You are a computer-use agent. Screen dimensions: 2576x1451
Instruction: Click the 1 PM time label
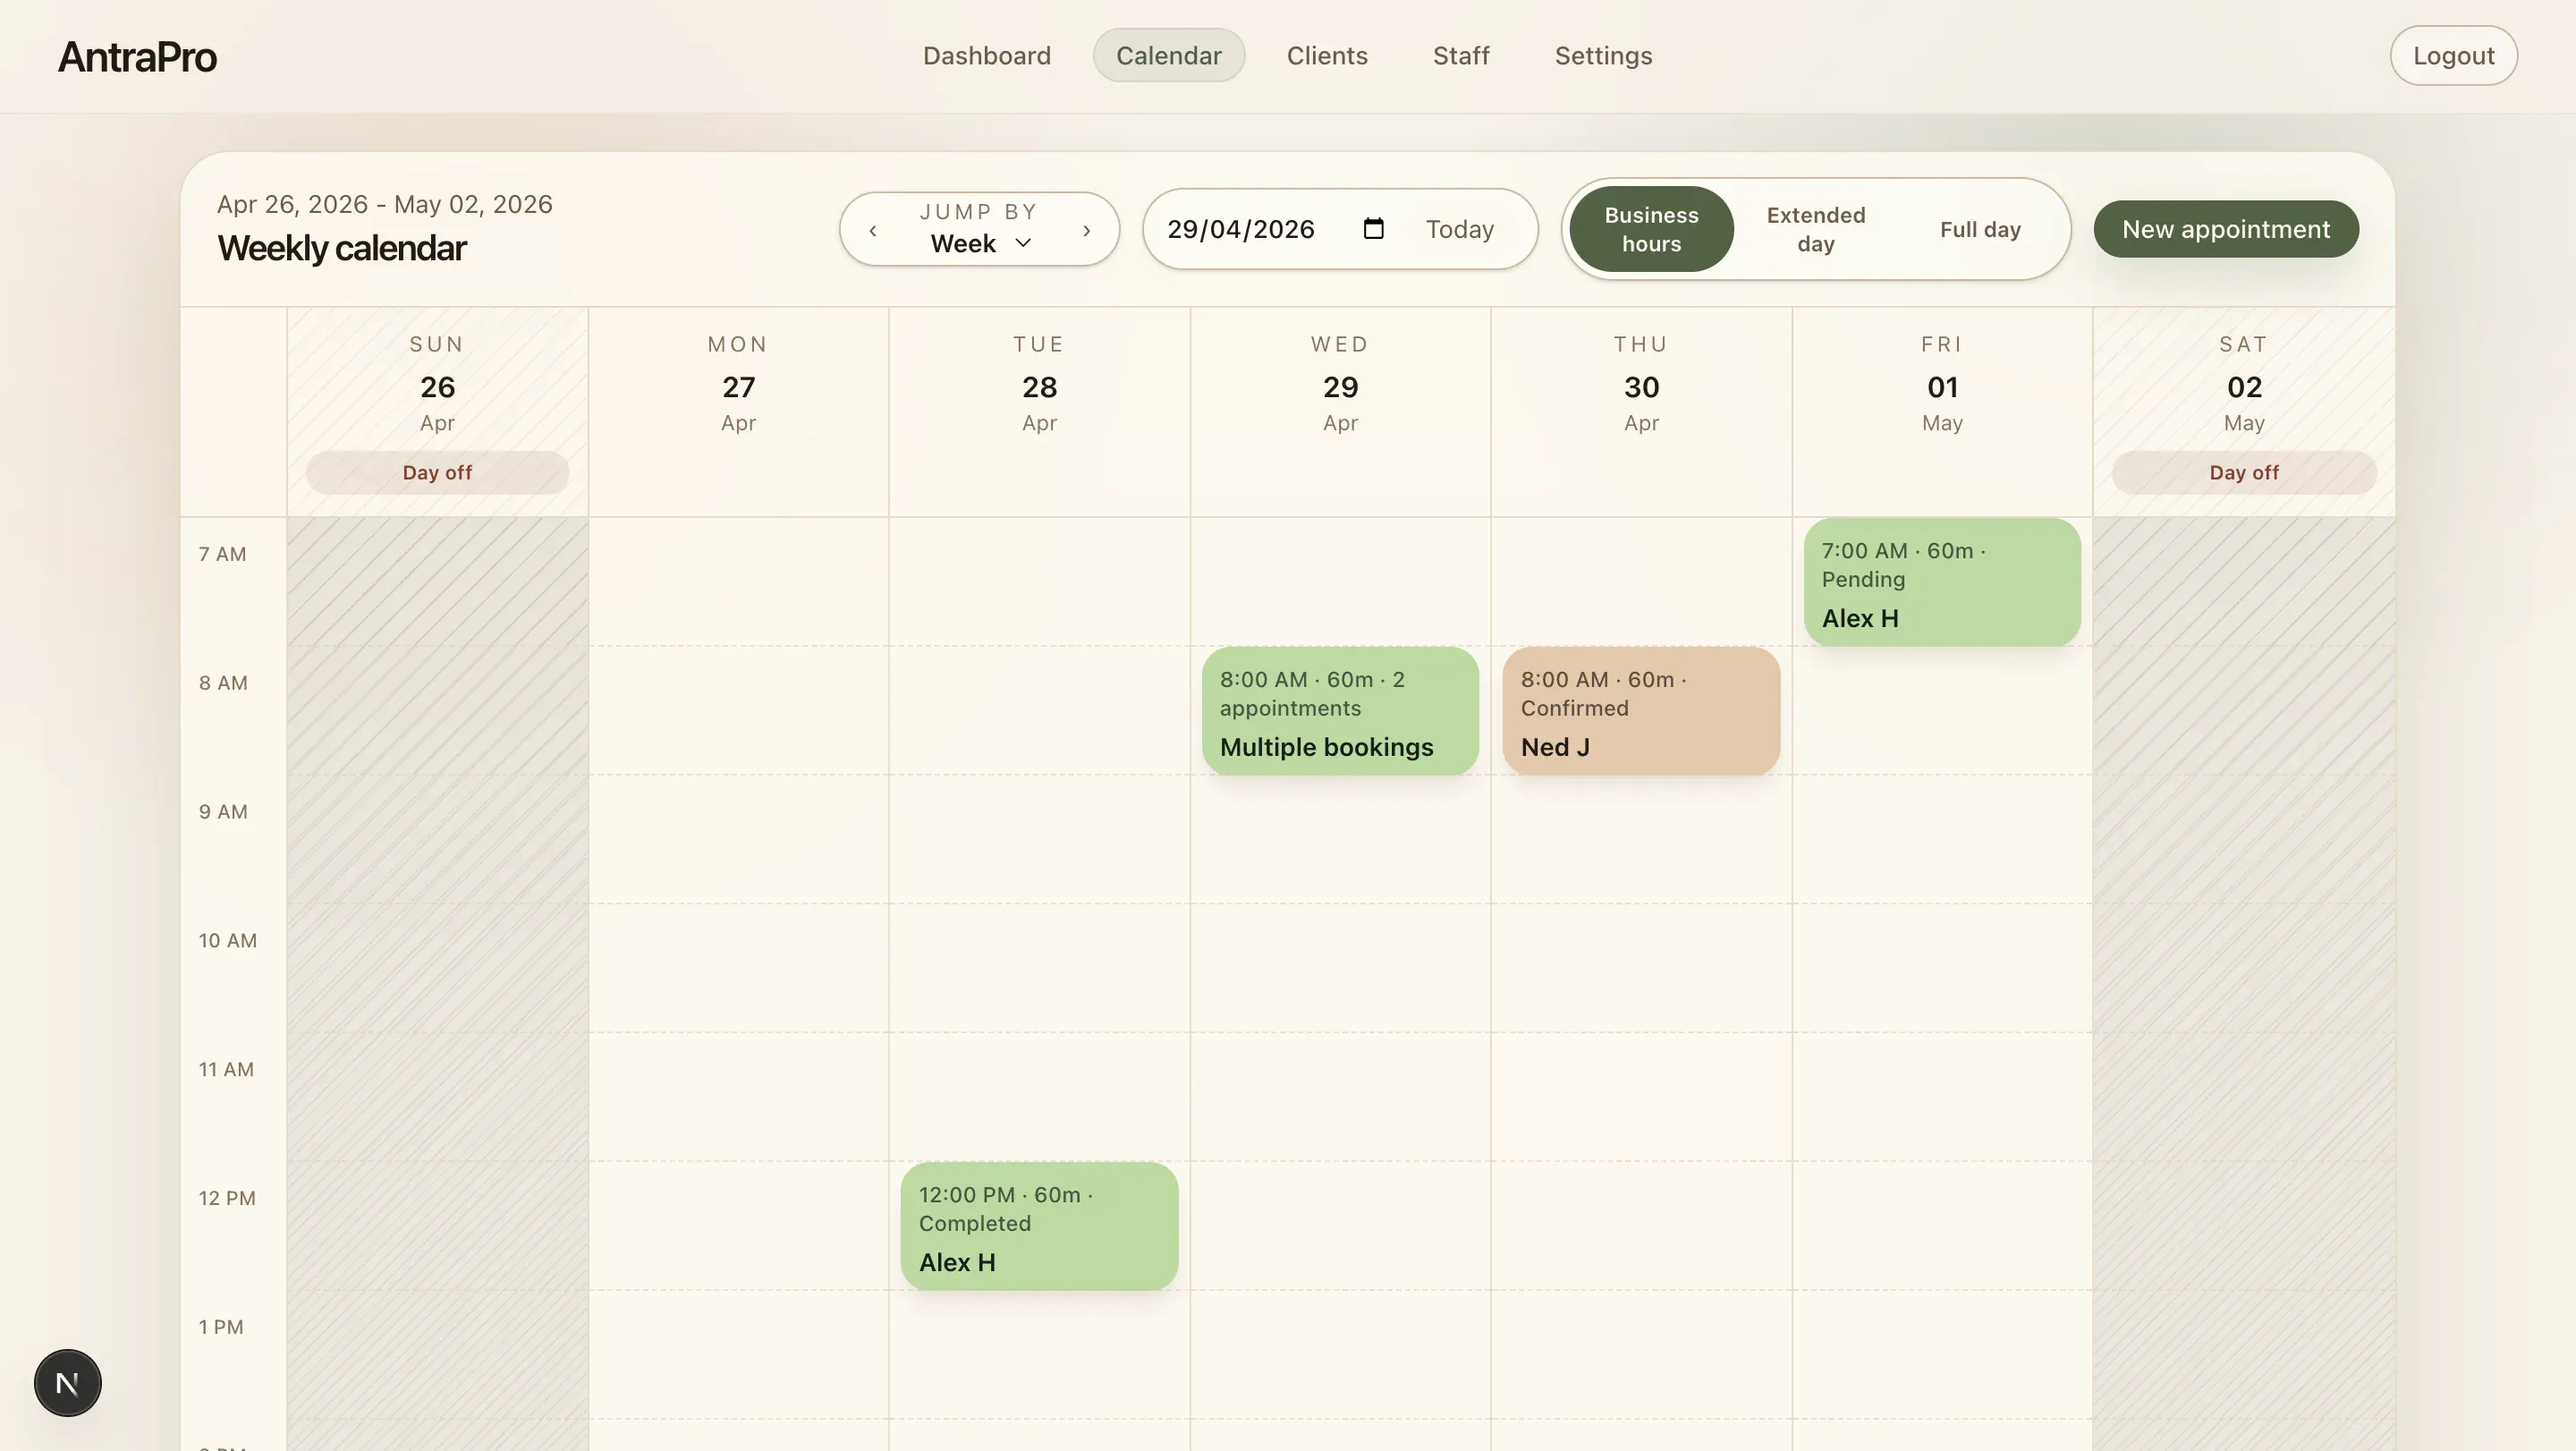coord(221,1327)
